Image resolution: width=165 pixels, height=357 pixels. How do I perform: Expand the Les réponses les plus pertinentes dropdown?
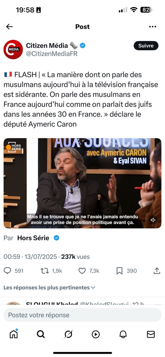[49, 288]
